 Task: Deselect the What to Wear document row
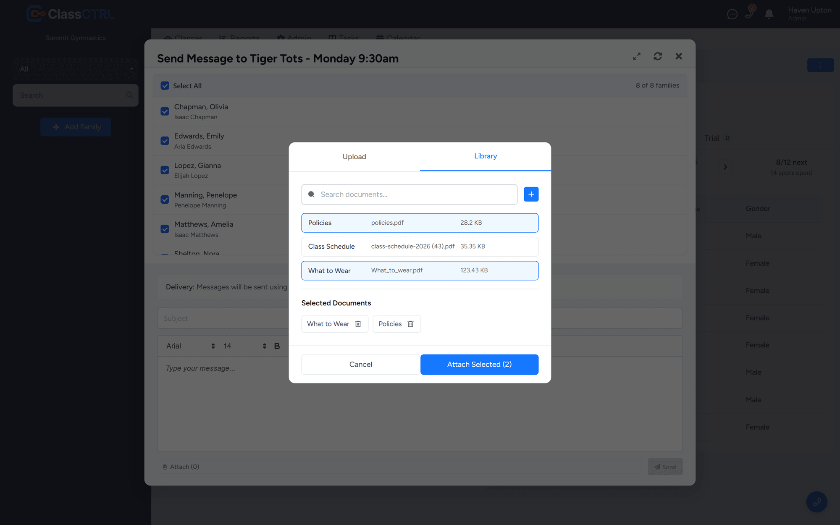click(420, 270)
